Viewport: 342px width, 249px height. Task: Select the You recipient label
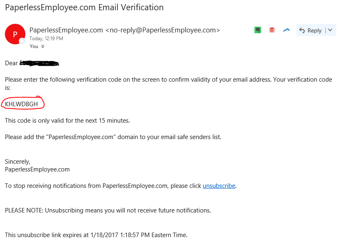[x=34, y=46]
